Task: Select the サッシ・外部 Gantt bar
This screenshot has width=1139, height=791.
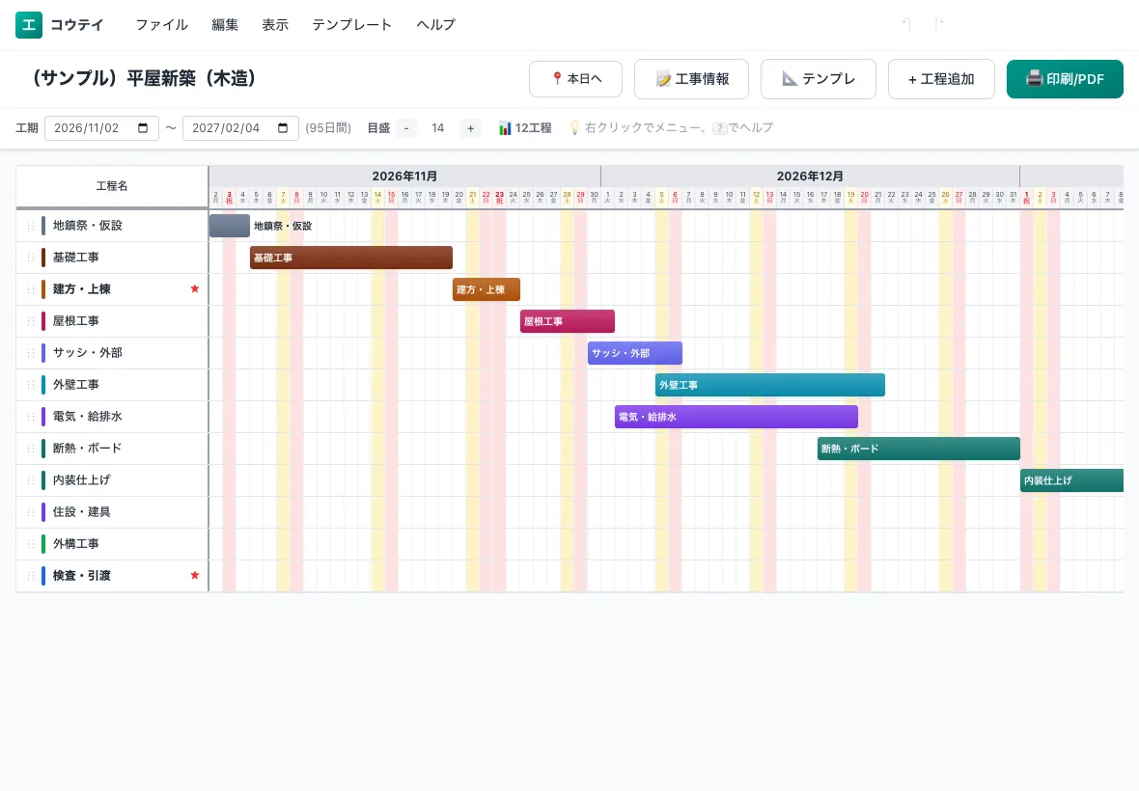Action: [x=635, y=353]
